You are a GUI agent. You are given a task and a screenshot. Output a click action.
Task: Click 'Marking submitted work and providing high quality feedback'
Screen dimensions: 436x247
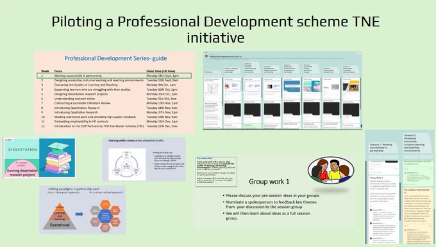(95, 117)
